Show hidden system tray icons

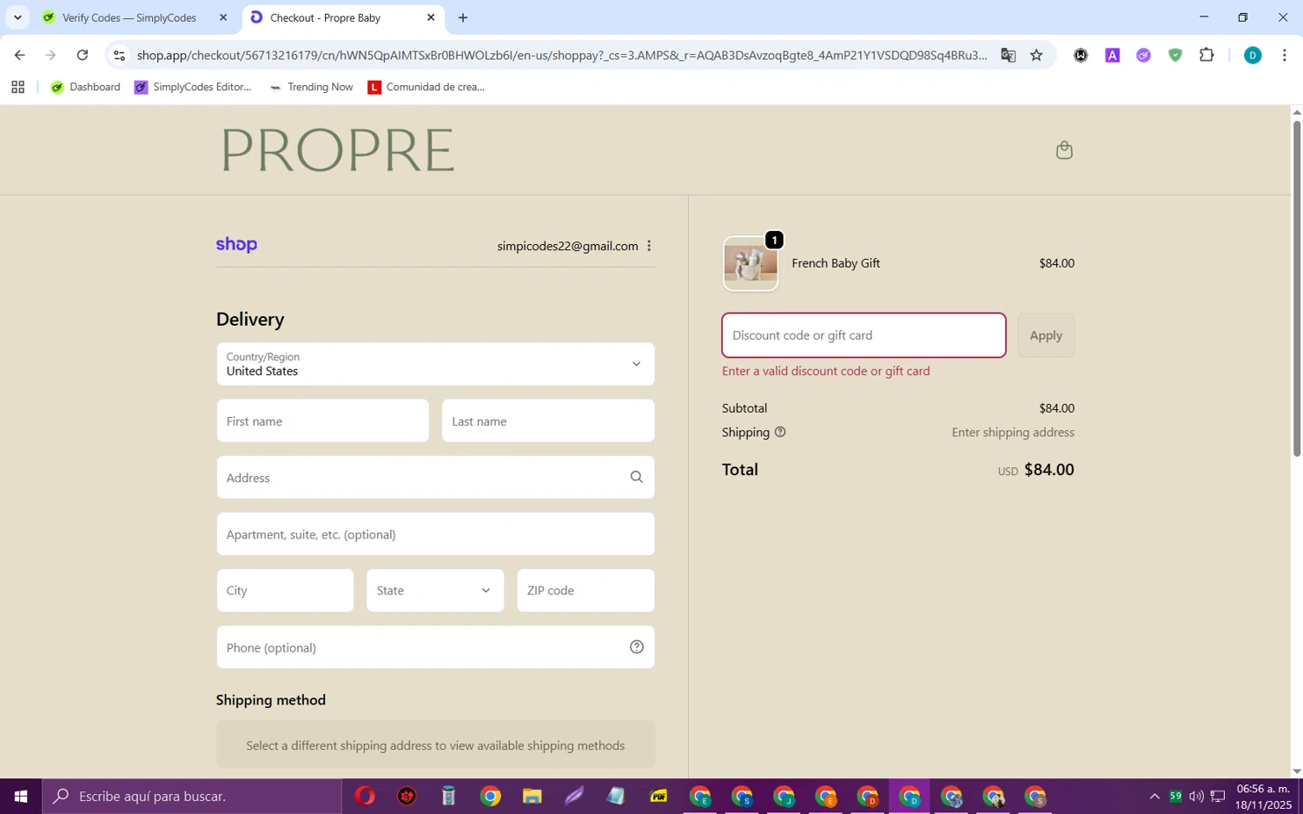tap(1154, 796)
